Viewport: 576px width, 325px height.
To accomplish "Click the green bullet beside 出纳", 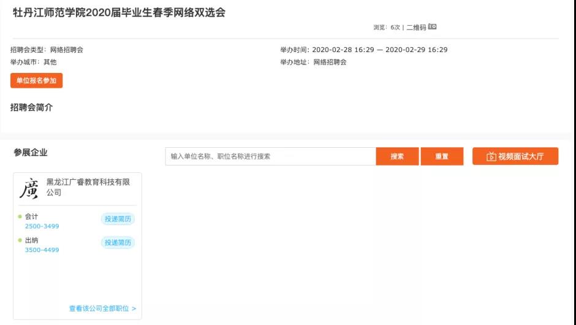I will pyautogui.click(x=20, y=240).
